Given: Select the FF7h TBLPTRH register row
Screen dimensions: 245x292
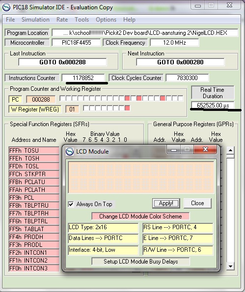Looking at the screenshot, I should [34, 213].
